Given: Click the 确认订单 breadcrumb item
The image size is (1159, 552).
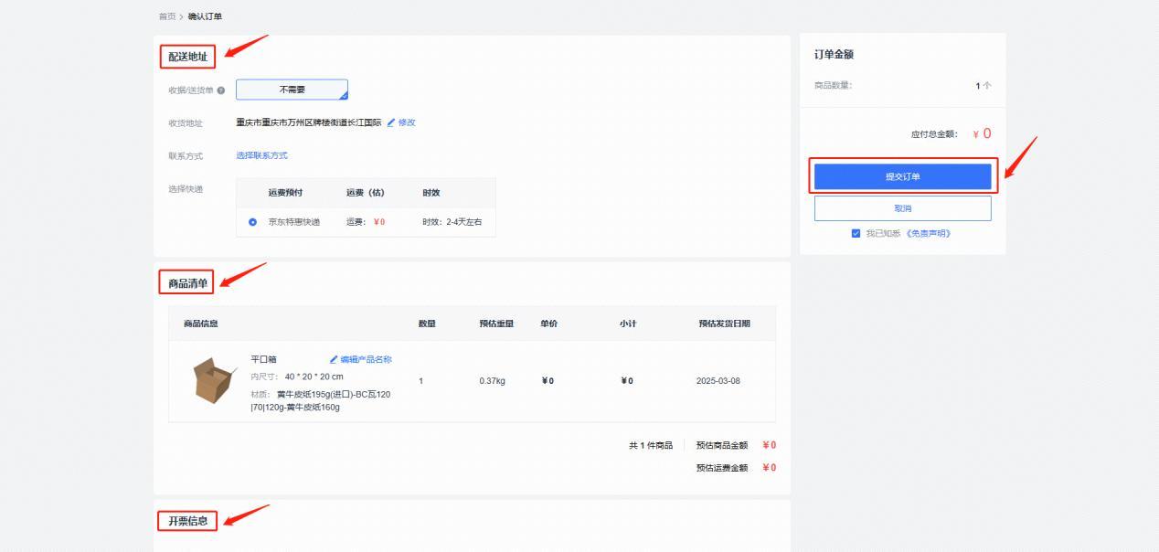Looking at the screenshot, I should 205,16.
